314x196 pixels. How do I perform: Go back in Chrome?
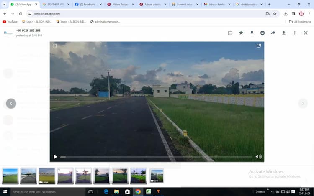click(5, 14)
